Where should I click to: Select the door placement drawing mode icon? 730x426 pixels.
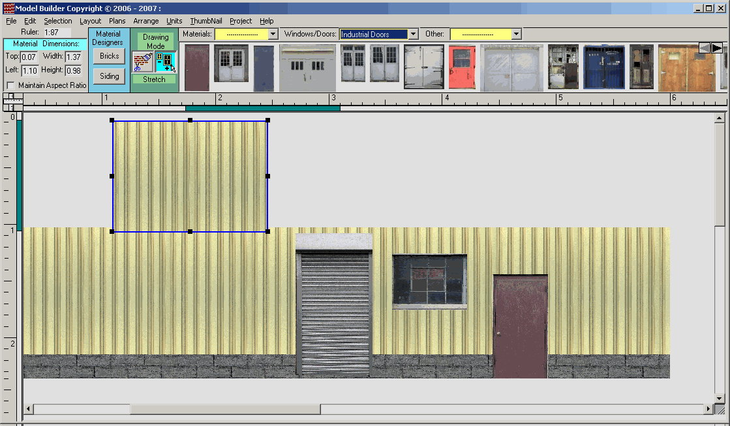click(166, 62)
